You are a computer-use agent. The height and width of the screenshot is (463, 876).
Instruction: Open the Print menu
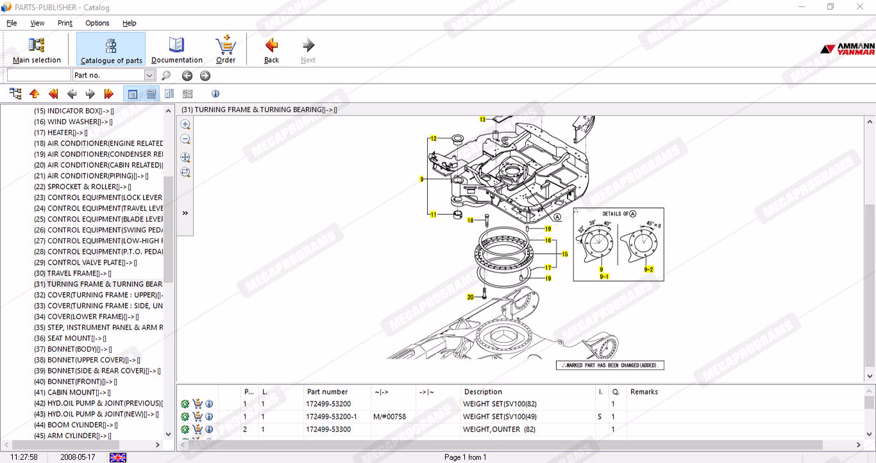point(65,23)
